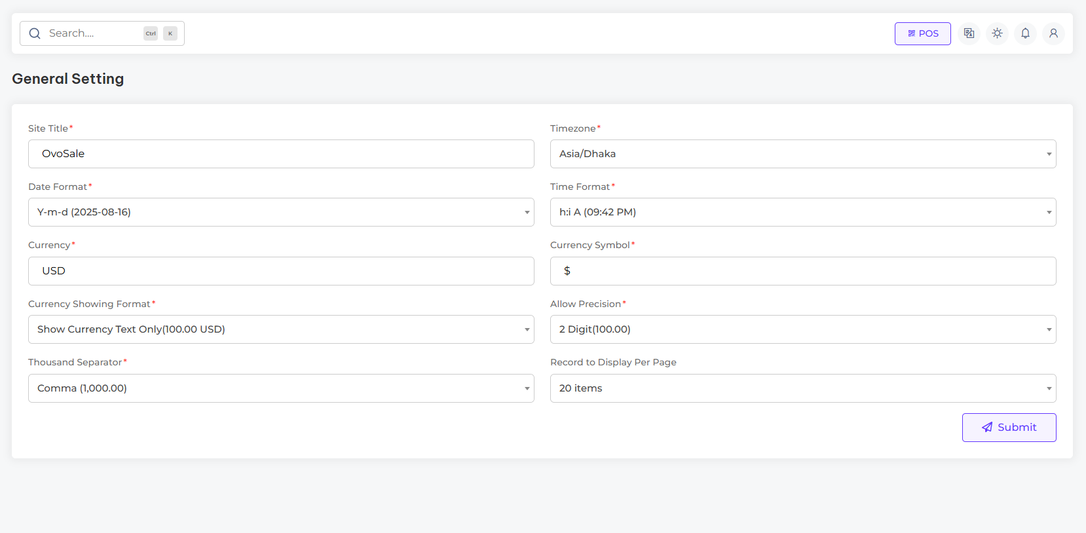The width and height of the screenshot is (1086, 533).
Task: Open the Time Format dropdown
Action: point(802,212)
